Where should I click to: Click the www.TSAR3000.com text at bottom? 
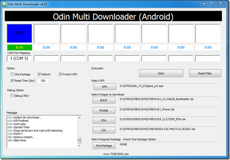tap(116, 154)
